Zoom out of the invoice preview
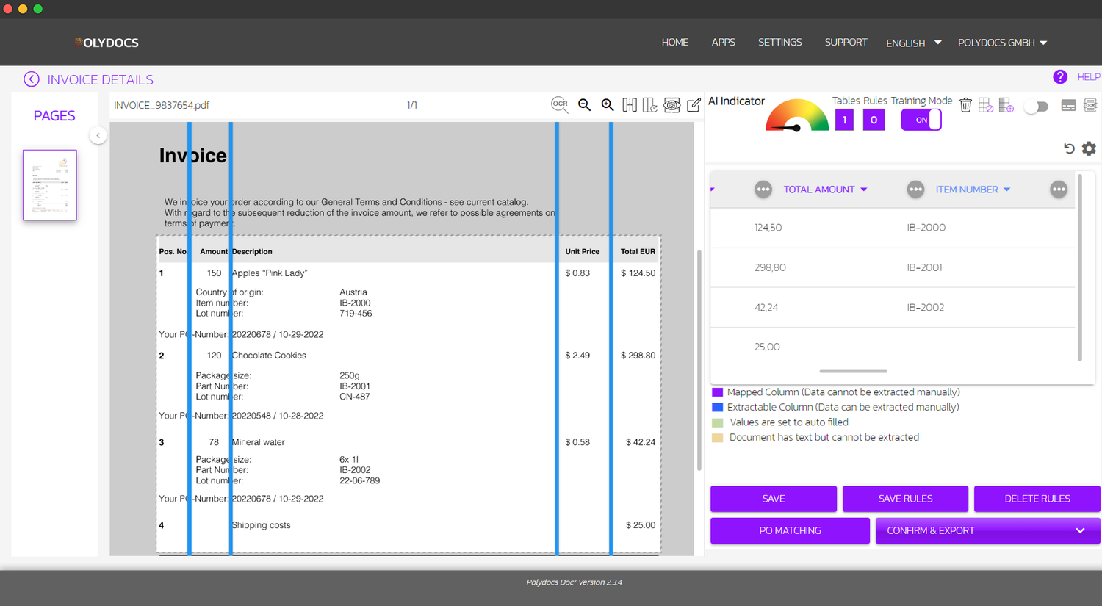Viewport: 1102px width, 606px height. coord(584,105)
